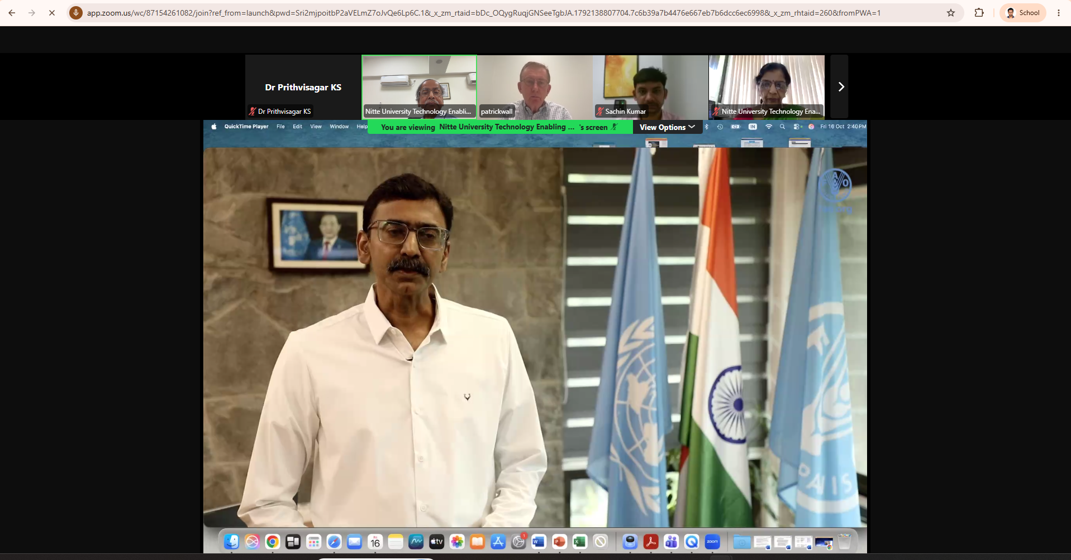Open the Chrome three-dot menu
The height and width of the screenshot is (560, 1071).
point(1058,13)
